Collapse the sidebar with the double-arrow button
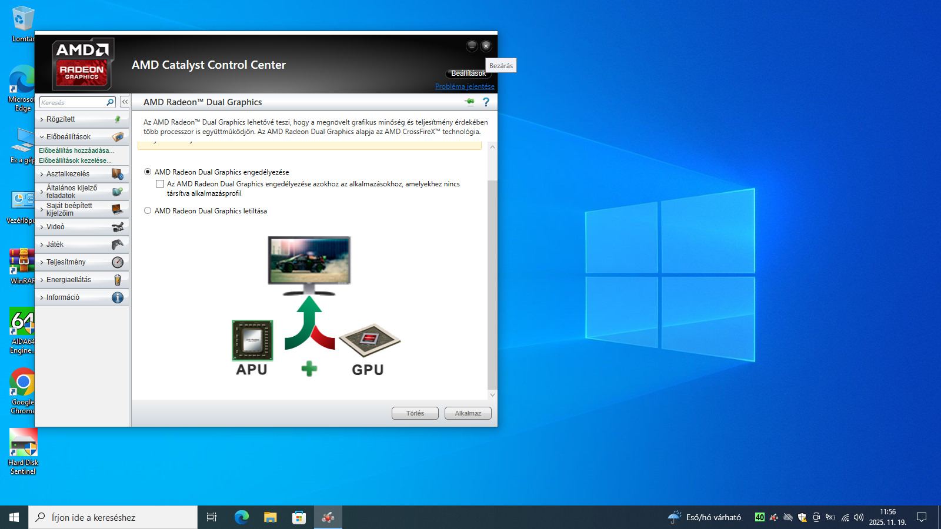941x529 pixels. click(125, 102)
